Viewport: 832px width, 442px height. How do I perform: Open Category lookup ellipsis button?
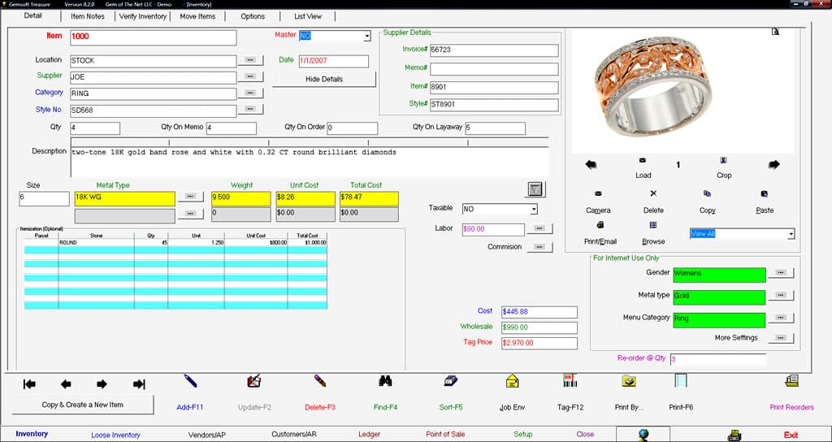click(x=250, y=93)
